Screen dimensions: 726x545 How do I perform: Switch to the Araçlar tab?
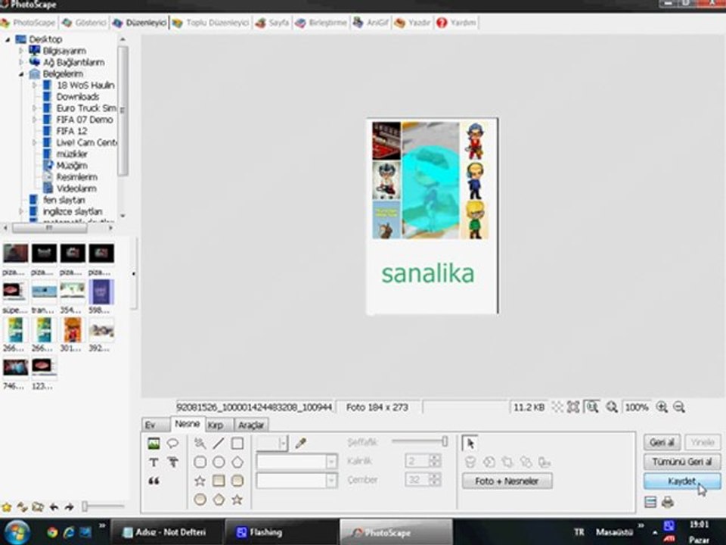click(251, 425)
